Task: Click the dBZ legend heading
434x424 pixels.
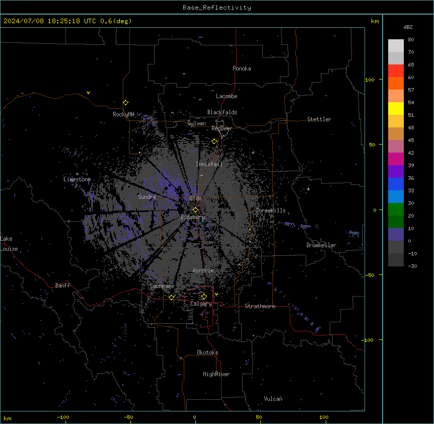Action: point(408,27)
